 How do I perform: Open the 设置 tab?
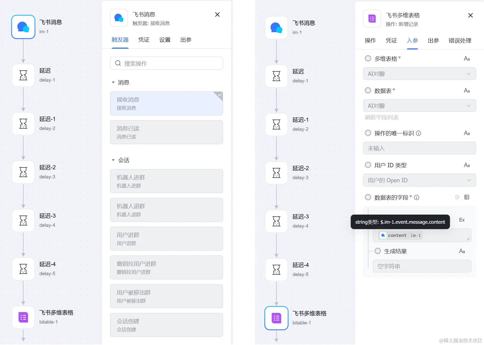[165, 40]
